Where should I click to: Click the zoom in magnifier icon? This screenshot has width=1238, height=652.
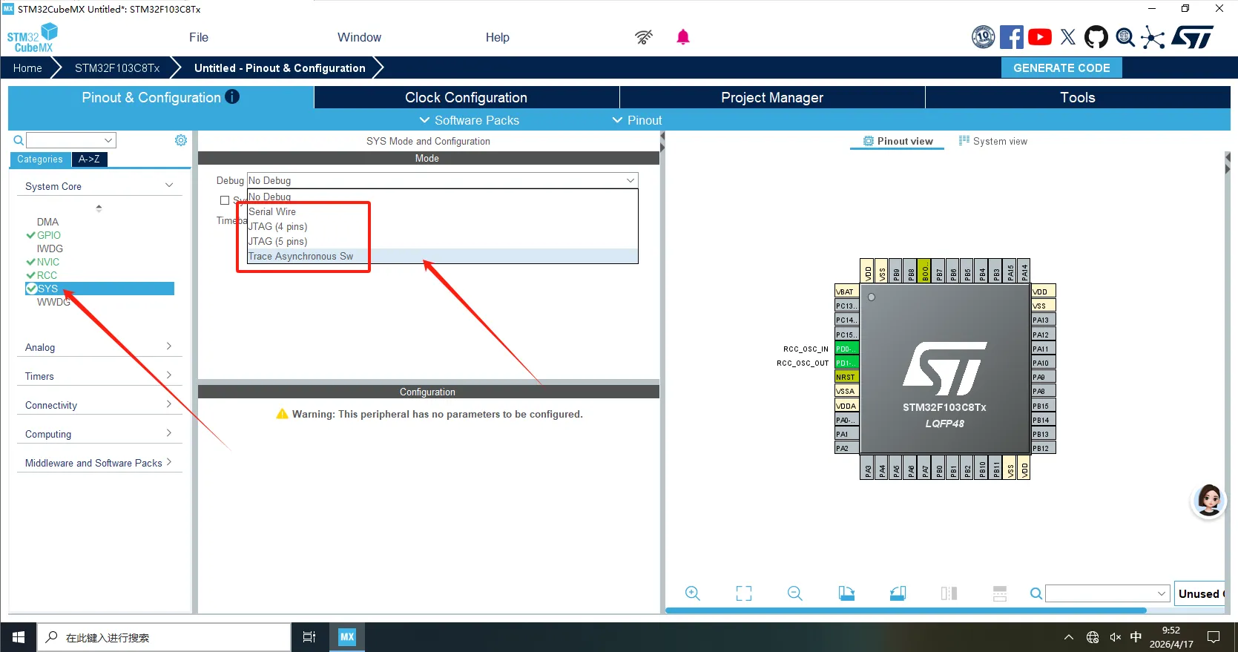click(x=692, y=593)
